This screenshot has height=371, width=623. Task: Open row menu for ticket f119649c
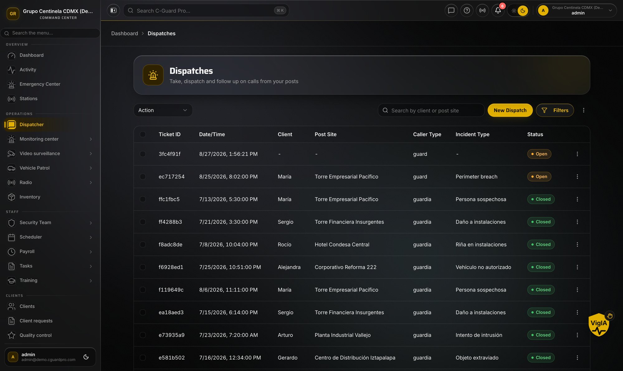[577, 290]
